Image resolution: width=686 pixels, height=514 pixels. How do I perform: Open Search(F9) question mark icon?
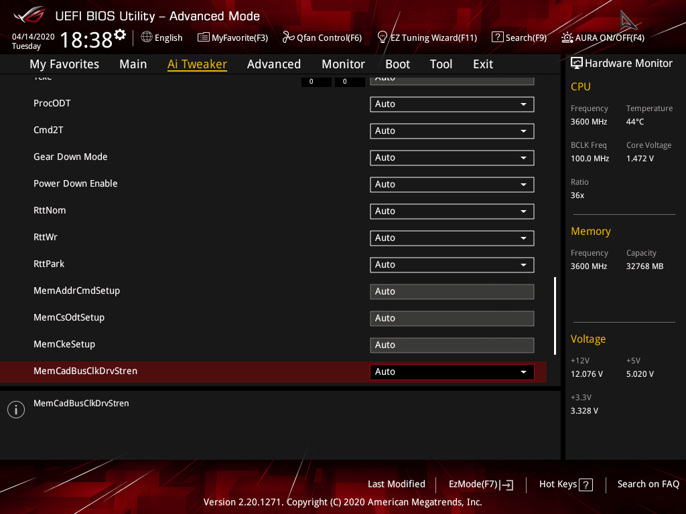click(498, 37)
